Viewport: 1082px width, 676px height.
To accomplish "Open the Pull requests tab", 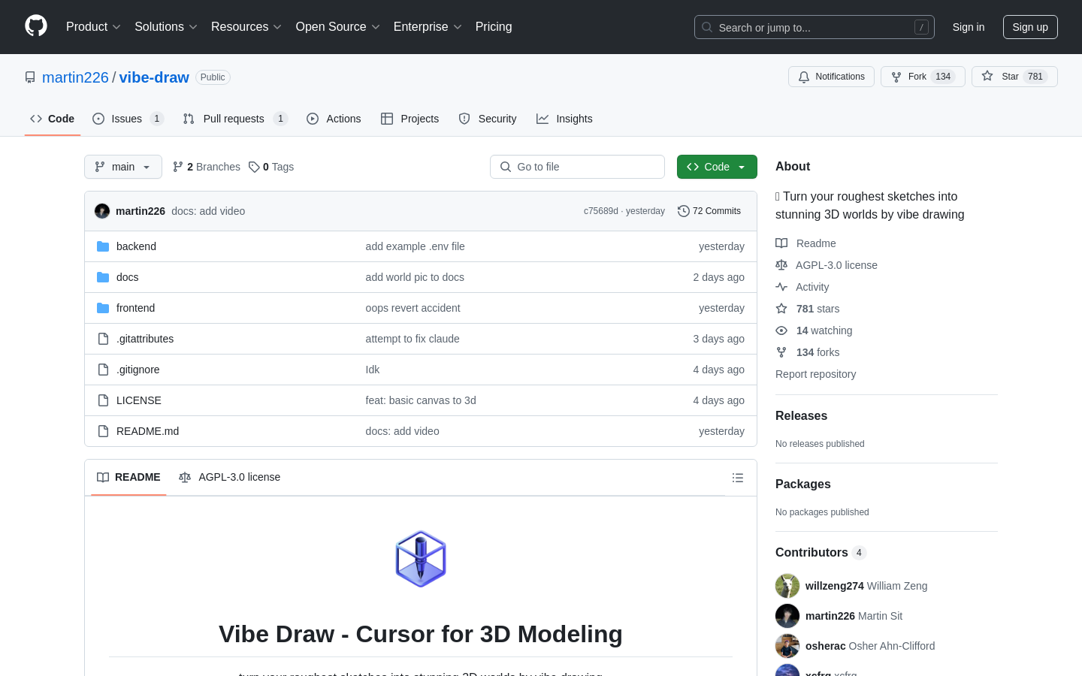I will (235, 119).
